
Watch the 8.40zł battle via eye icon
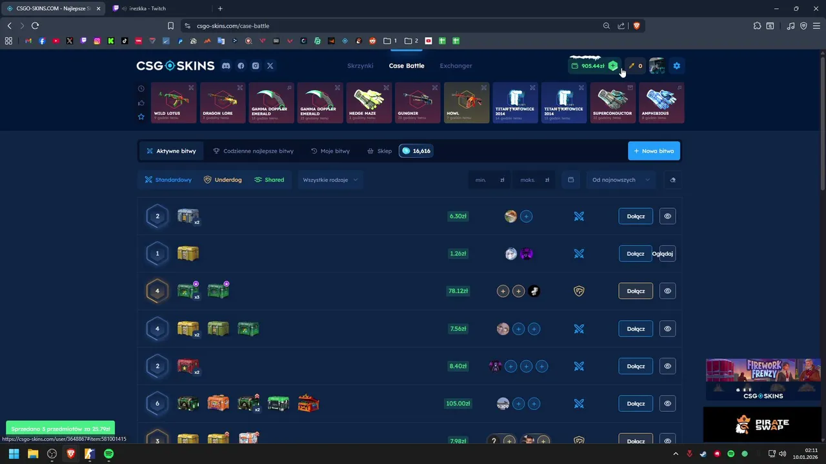668,366
